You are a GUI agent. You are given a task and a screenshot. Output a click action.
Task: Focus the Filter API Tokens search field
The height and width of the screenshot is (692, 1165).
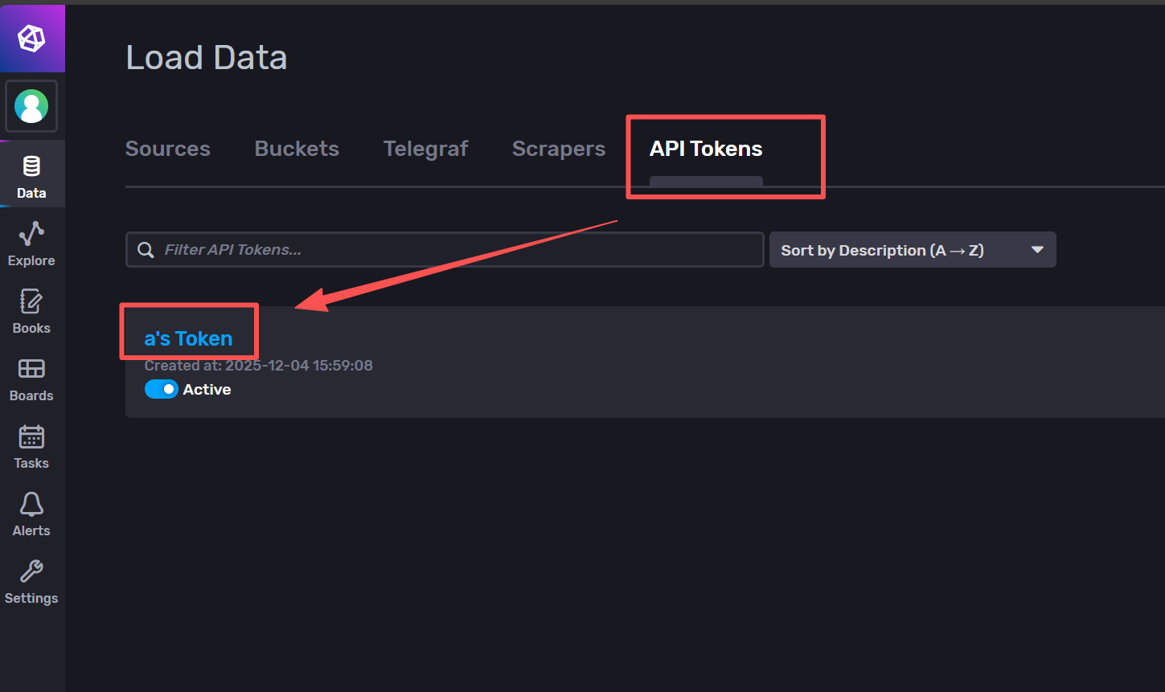coord(458,250)
